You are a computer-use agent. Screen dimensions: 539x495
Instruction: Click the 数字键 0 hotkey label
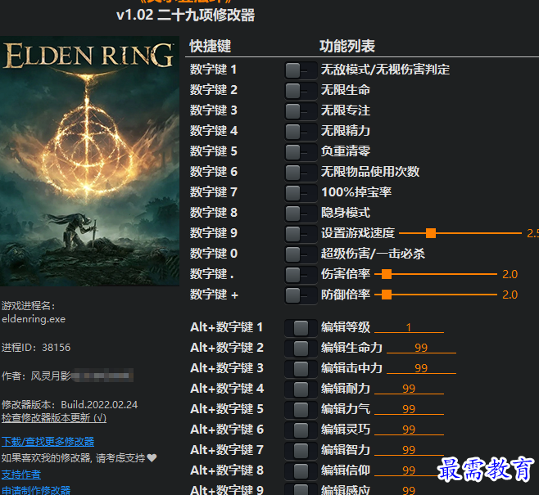214,254
